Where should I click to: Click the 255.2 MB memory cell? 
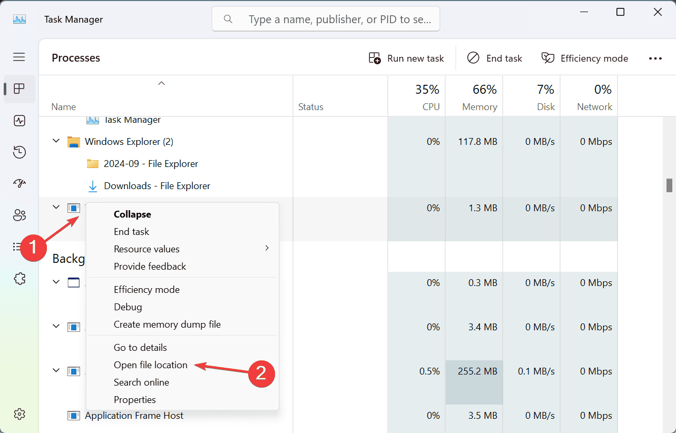point(474,382)
